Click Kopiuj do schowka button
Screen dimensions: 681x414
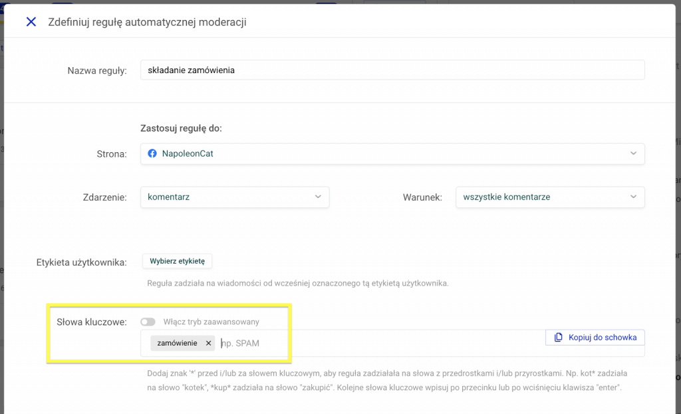595,337
